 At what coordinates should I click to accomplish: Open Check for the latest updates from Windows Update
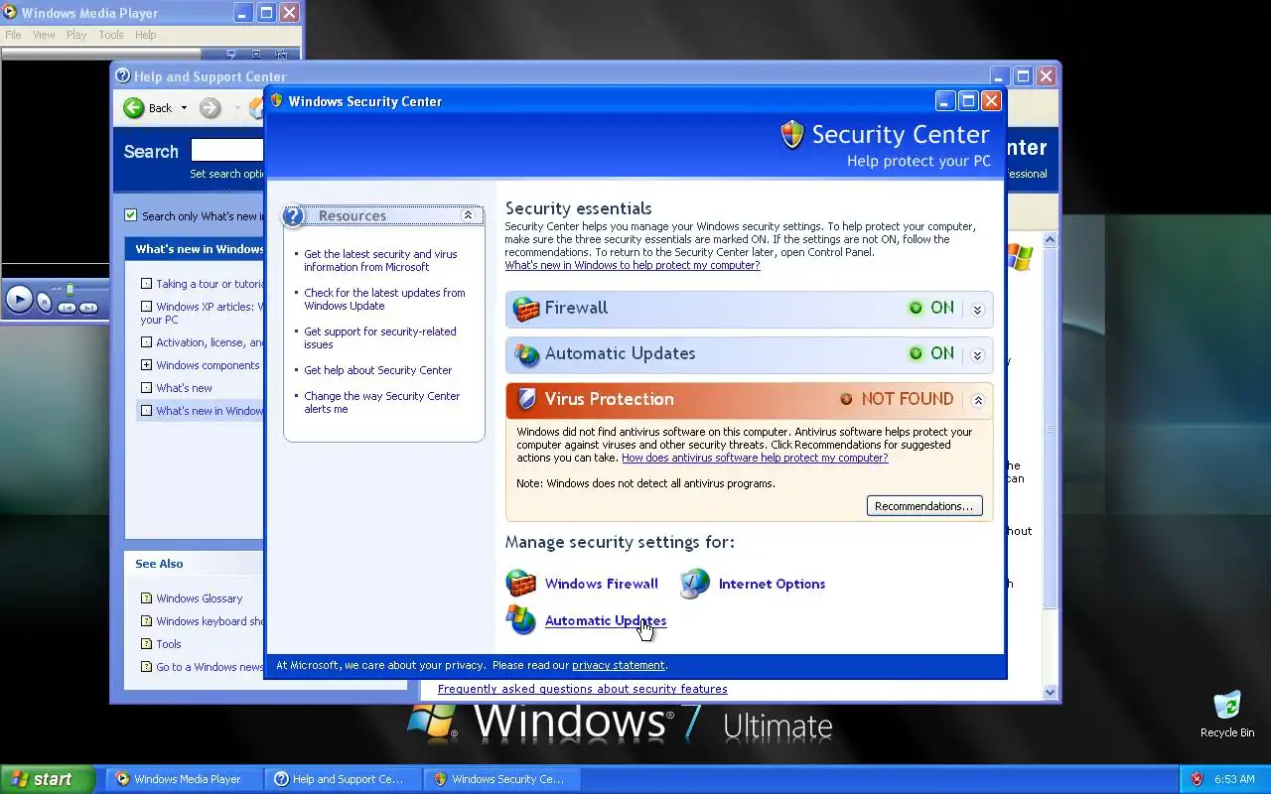tap(384, 299)
